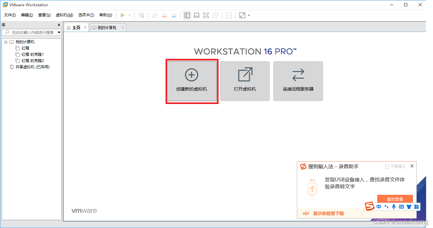
Task: Open the power options arrow beside play icon
Action: [x=129, y=15]
